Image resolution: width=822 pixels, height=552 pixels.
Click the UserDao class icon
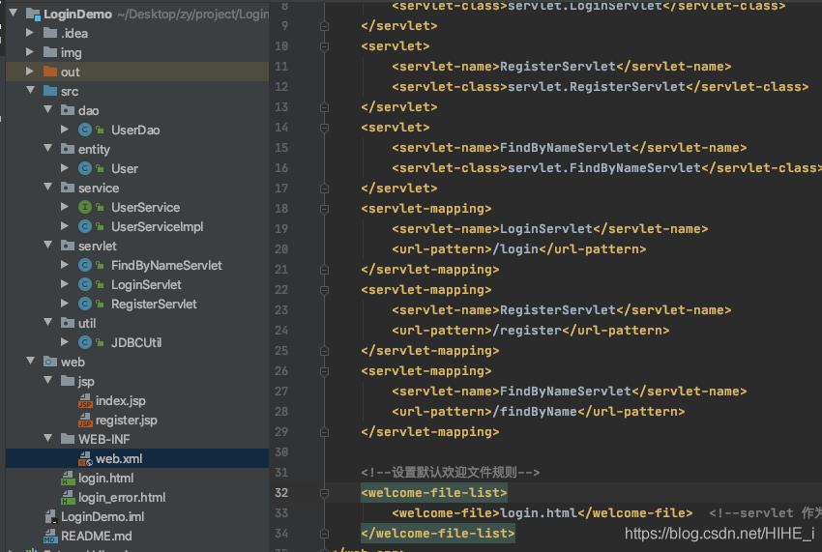85,130
